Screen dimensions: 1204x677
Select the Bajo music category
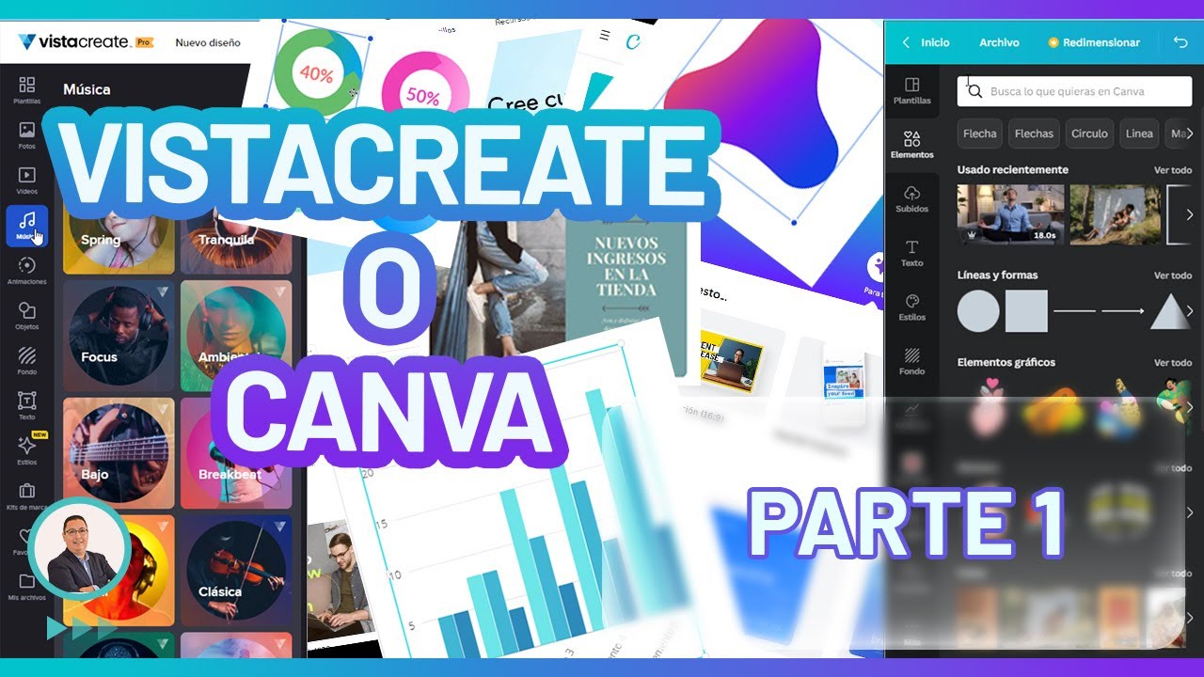pyautogui.click(x=119, y=453)
